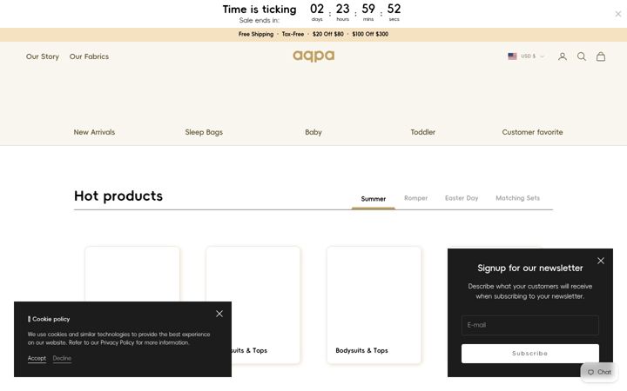Click the $20 Off $80 offer text

pos(328,34)
